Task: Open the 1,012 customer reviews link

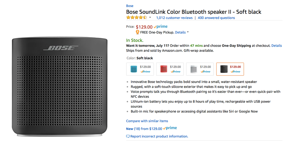Action: click(x=174, y=18)
